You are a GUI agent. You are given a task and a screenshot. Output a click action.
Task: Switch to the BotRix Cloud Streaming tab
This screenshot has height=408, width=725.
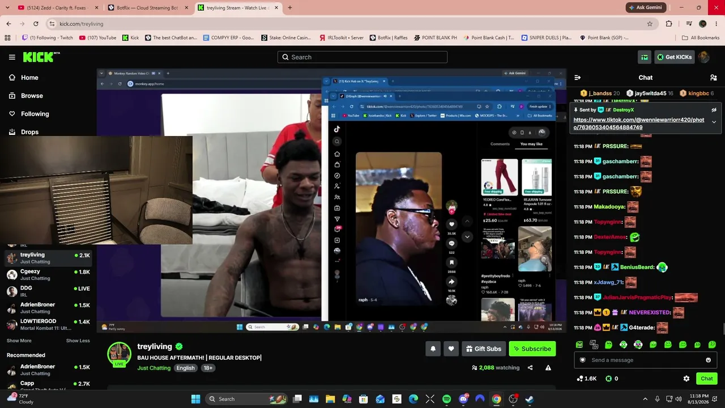click(x=148, y=8)
